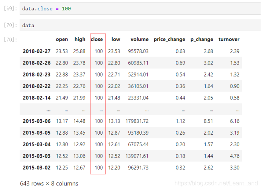Click volume value 96291.73

coord(138,168)
